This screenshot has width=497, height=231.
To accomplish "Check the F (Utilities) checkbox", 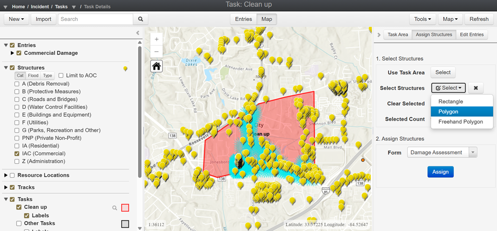I will [17, 123].
